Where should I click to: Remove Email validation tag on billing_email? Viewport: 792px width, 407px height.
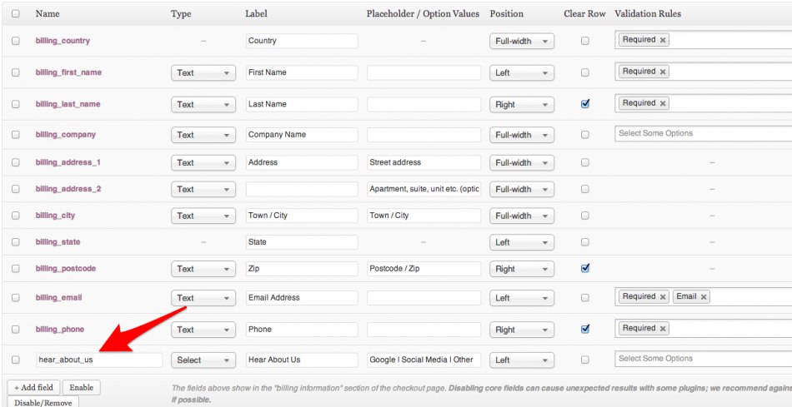click(x=704, y=297)
